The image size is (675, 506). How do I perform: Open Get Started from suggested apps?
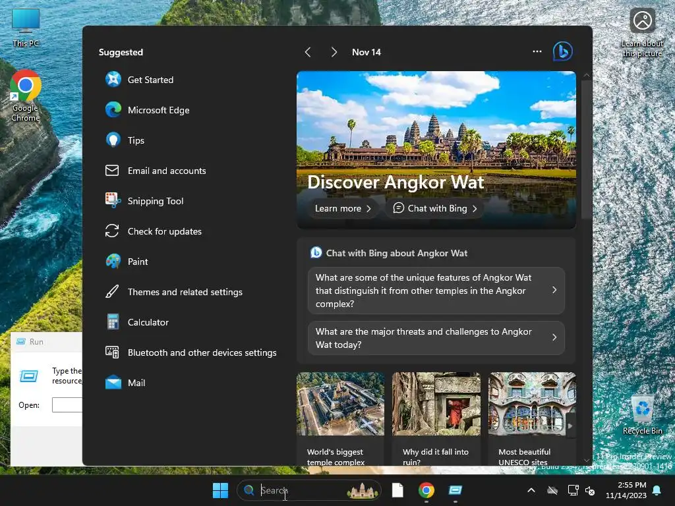pos(140,80)
